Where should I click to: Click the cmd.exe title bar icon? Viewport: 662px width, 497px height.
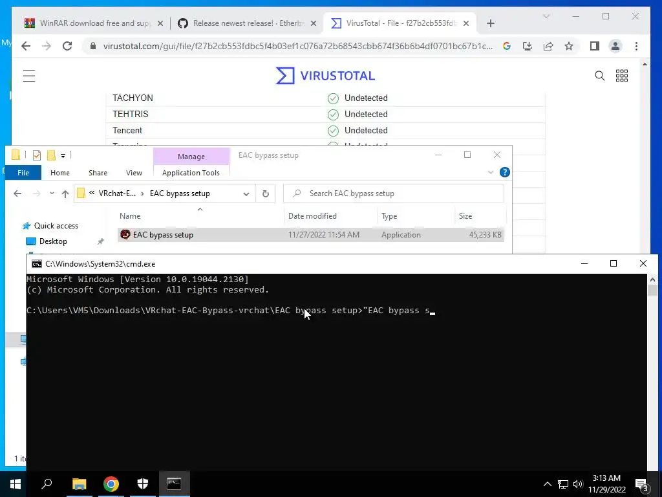[x=37, y=264]
